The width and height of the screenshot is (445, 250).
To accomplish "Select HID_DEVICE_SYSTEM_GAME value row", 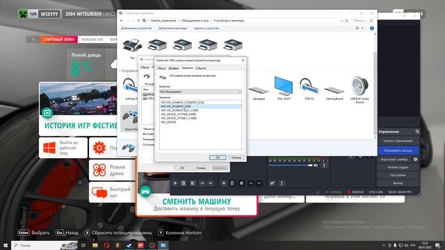I will tap(200, 114).
